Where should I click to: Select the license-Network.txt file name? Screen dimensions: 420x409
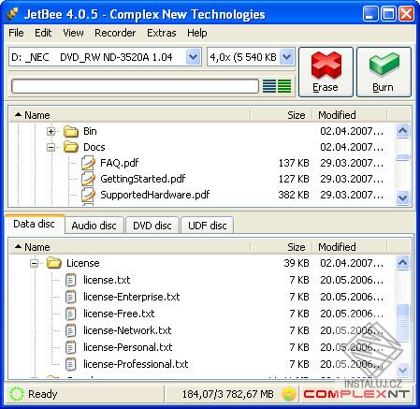tap(127, 330)
